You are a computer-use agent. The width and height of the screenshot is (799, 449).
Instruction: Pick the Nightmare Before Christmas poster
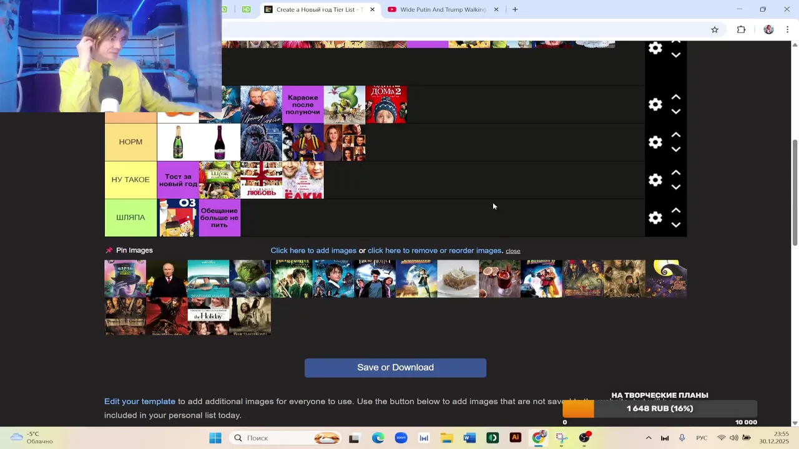click(666, 279)
